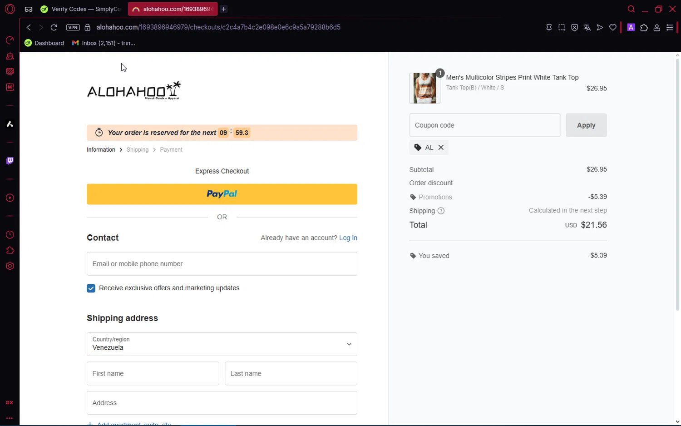Open History clock icon in sidebar
This screenshot has width=681, height=426.
click(10, 235)
